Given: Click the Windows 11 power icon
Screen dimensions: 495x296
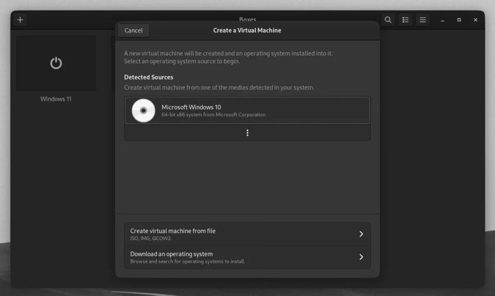Looking at the screenshot, I should pyautogui.click(x=56, y=63).
